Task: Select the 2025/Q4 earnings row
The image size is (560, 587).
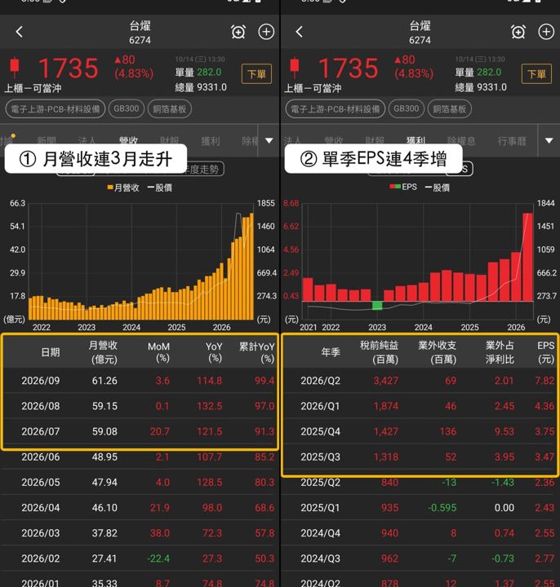Action: 420,431
